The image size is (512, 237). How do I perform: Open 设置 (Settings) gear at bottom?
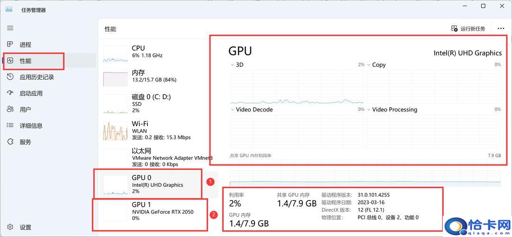click(10, 228)
